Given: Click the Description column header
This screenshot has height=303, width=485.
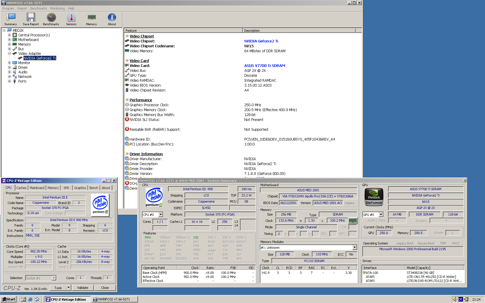Looking at the screenshot, I should [299, 30].
